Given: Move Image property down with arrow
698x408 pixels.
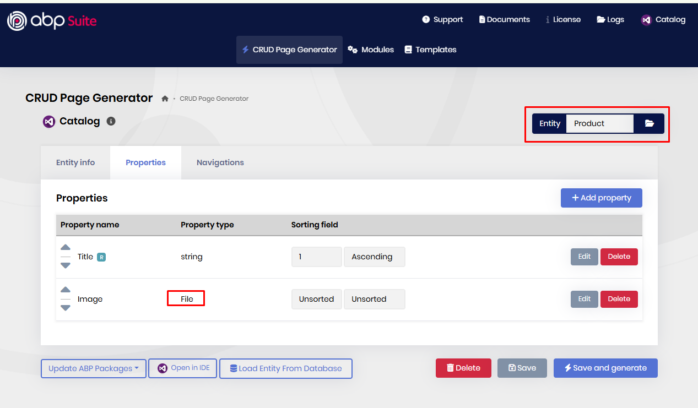Looking at the screenshot, I should click(x=66, y=308).
